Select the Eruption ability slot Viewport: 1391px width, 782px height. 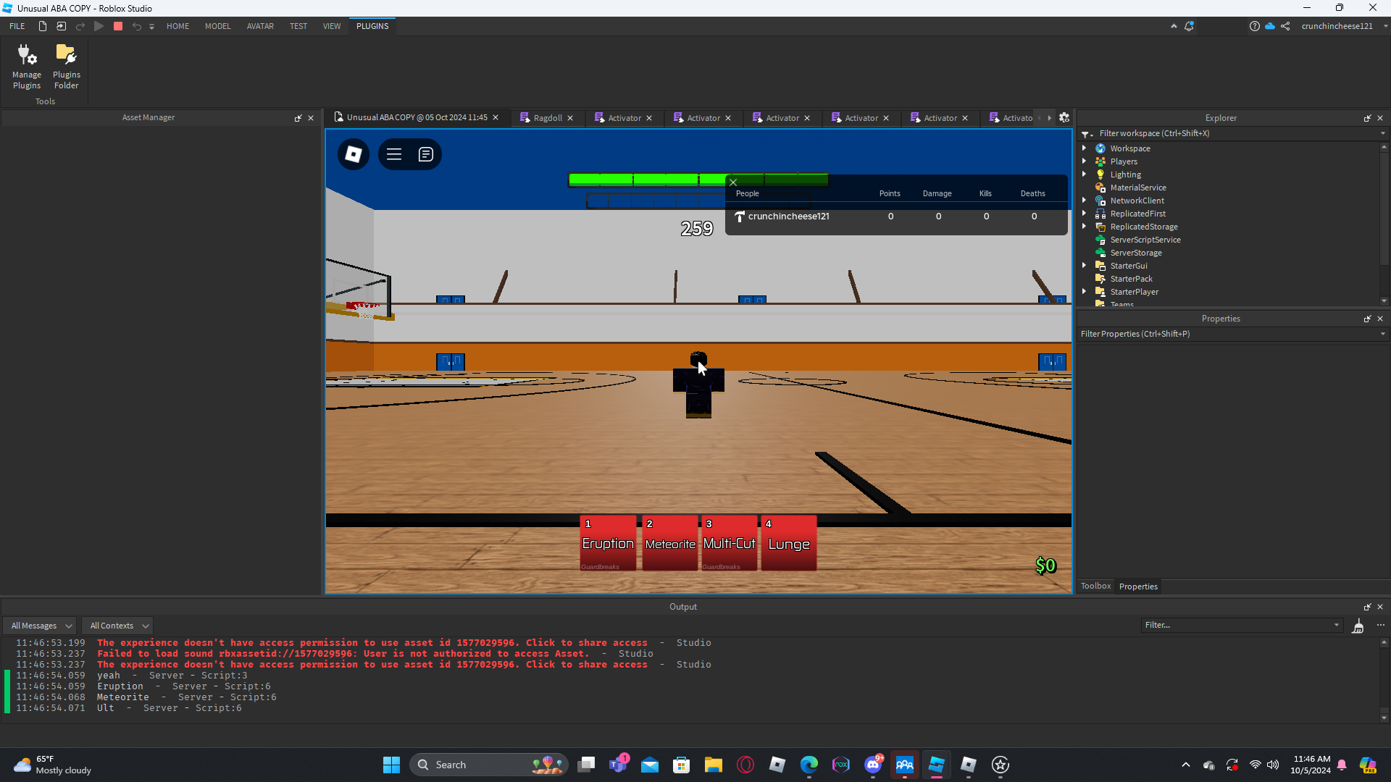(608, 543)
